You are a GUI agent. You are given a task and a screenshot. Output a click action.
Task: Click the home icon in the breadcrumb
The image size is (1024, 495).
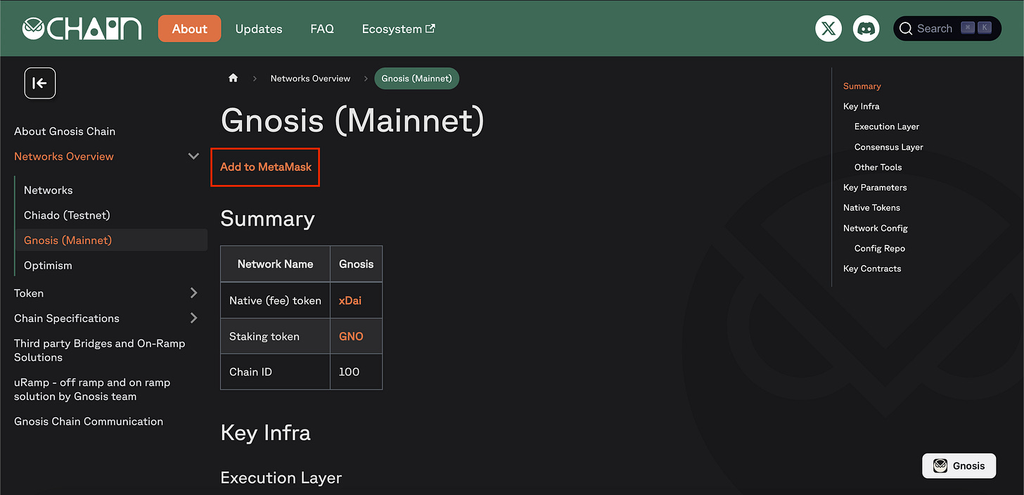point(233,78)
